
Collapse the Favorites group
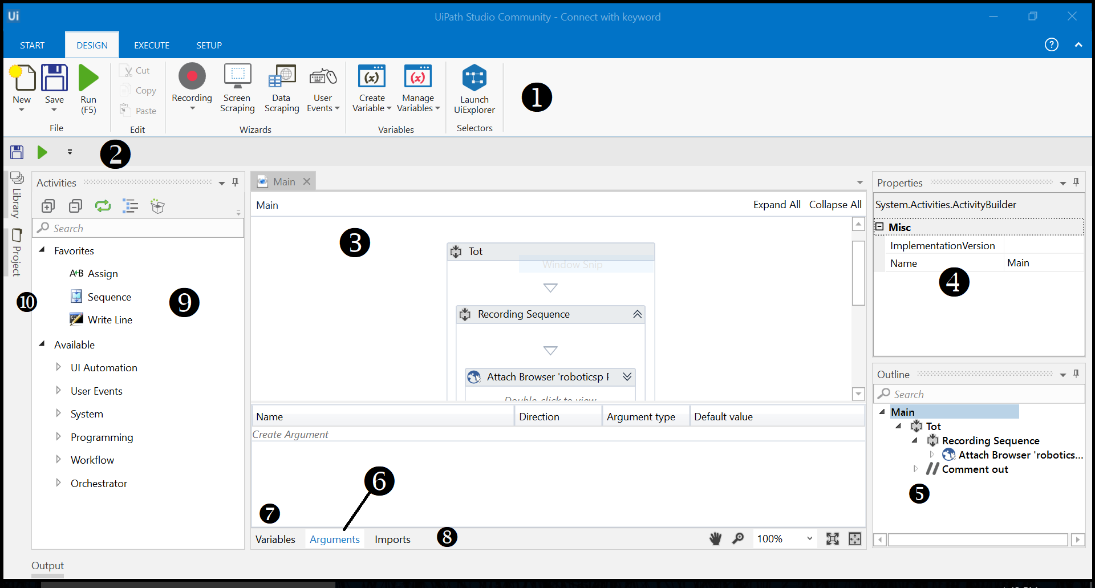click(x=42, y=250)
